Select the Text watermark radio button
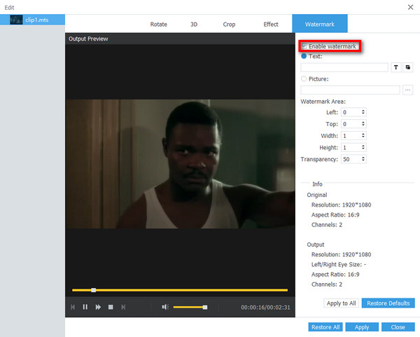420x337 pixels. coord(304,56)
